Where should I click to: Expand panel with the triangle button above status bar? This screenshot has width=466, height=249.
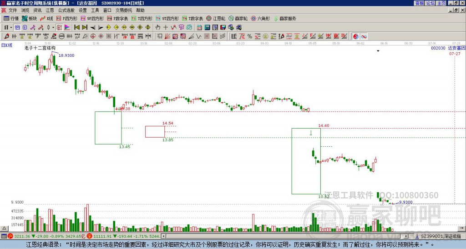[4, 229]
